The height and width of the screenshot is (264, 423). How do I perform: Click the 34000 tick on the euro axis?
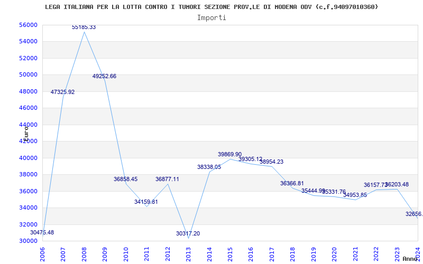pos(28,208)
